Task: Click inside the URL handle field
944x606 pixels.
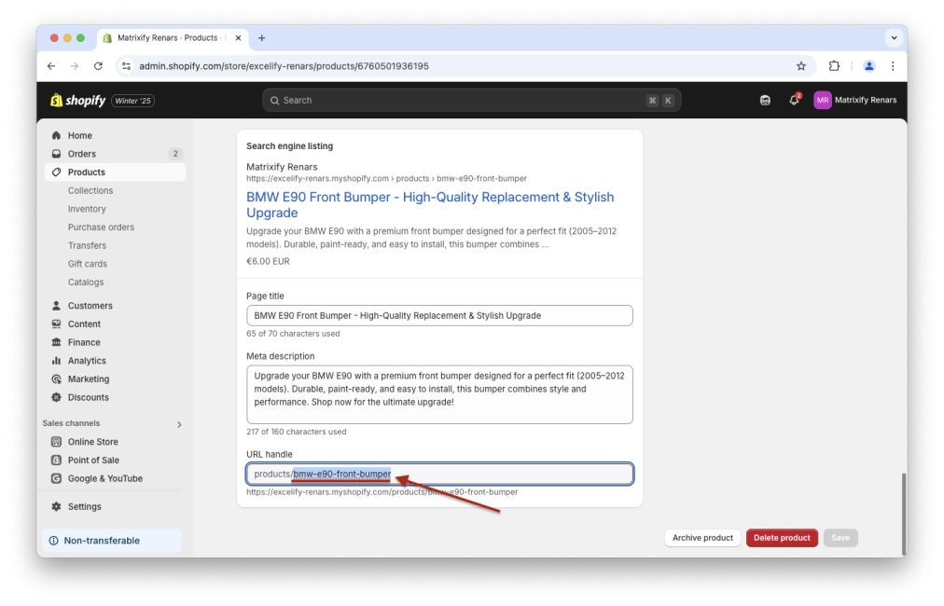Action: tap(438, 474)
